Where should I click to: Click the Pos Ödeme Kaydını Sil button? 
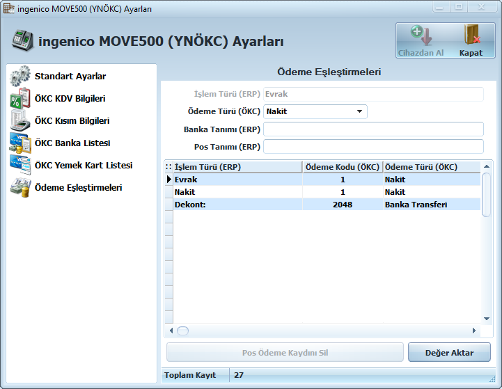285,353
